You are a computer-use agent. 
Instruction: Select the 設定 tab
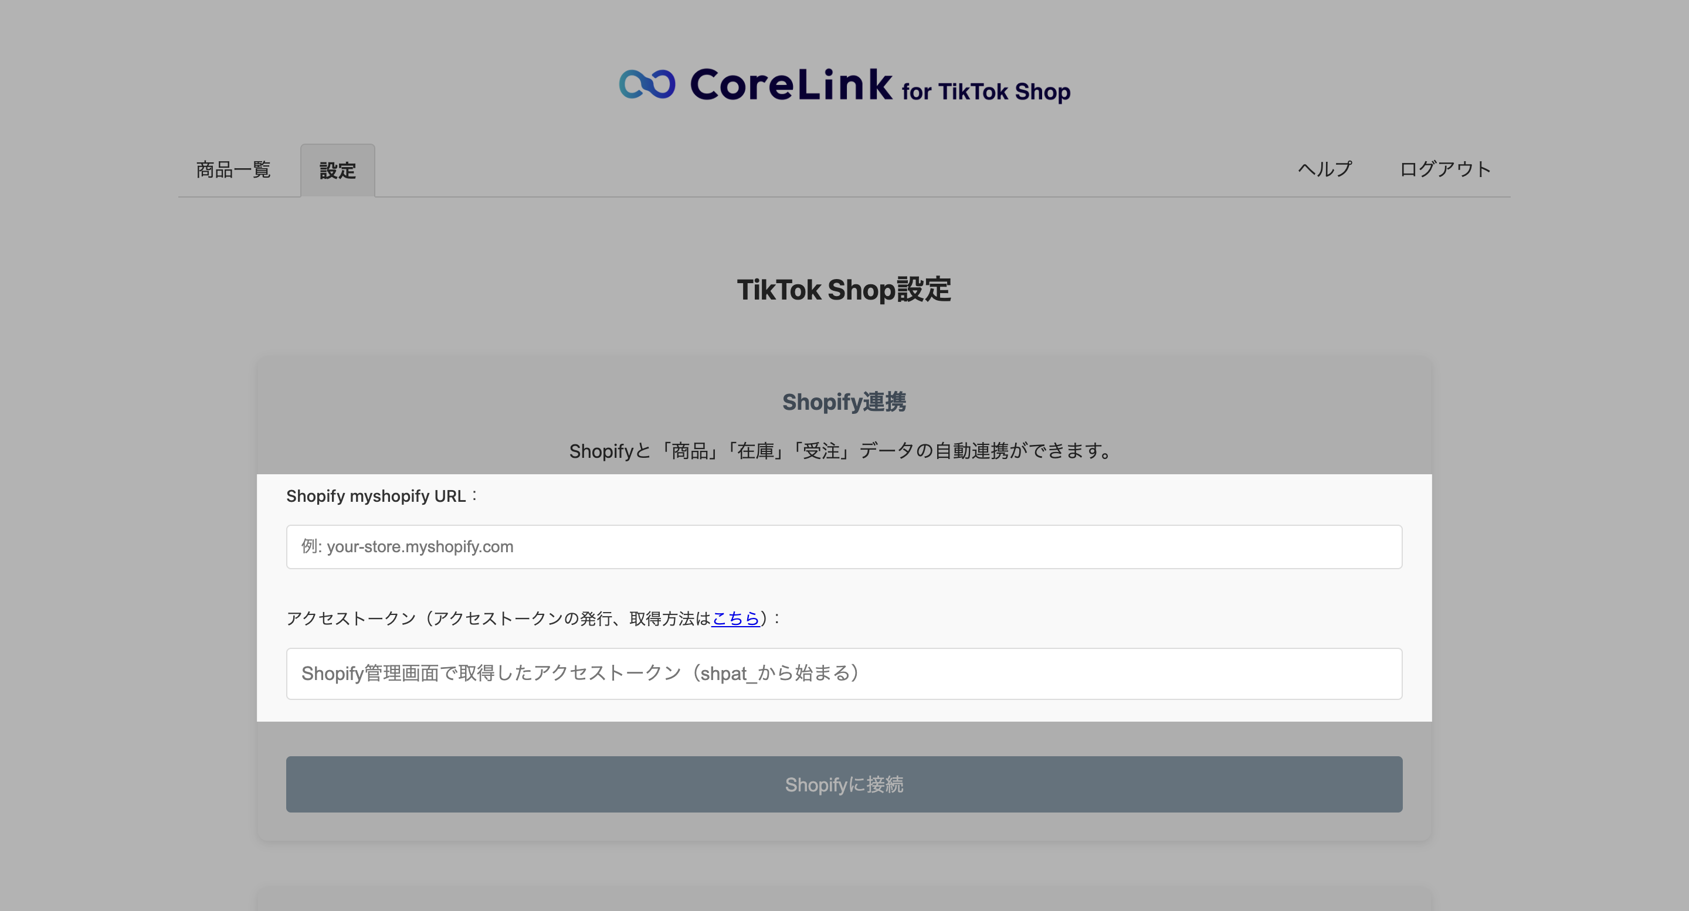tap(338, 171)
